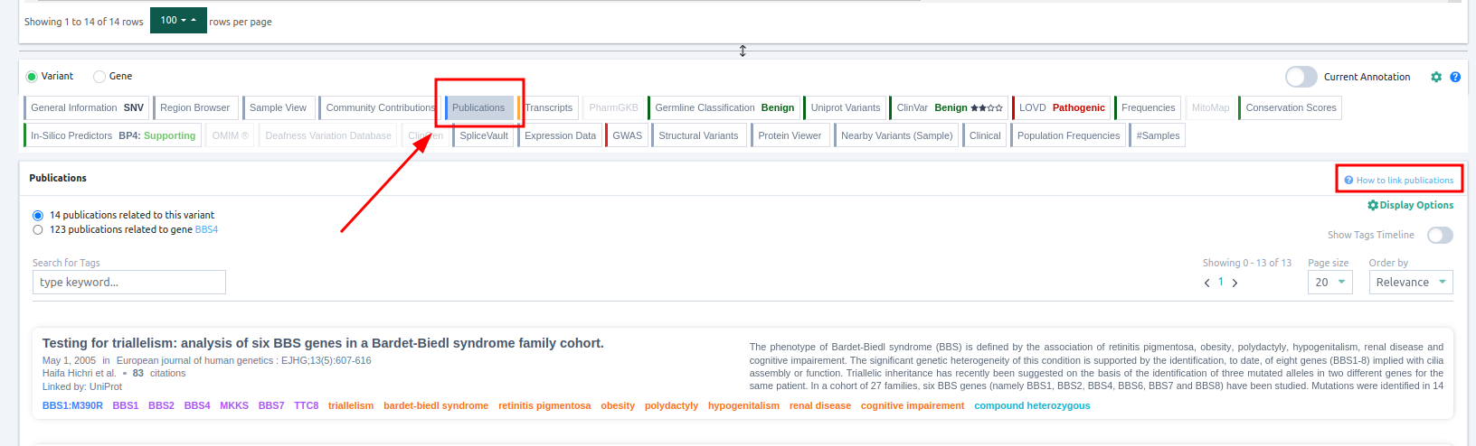The width and height of the screenshot is (1476, 446).
Task: Switch to the Region Browser tab
Action: tap(195, 107)
